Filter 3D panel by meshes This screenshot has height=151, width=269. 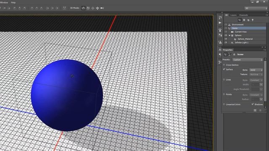pyautogui.click(x=244, y=20)
